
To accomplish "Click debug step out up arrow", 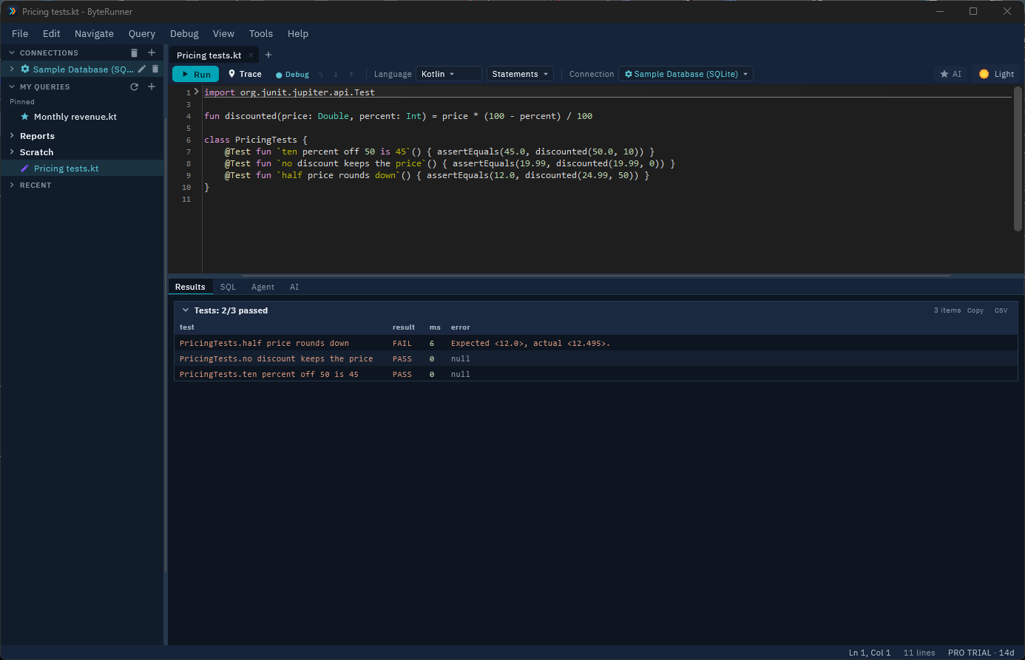I will coord(351,75).
